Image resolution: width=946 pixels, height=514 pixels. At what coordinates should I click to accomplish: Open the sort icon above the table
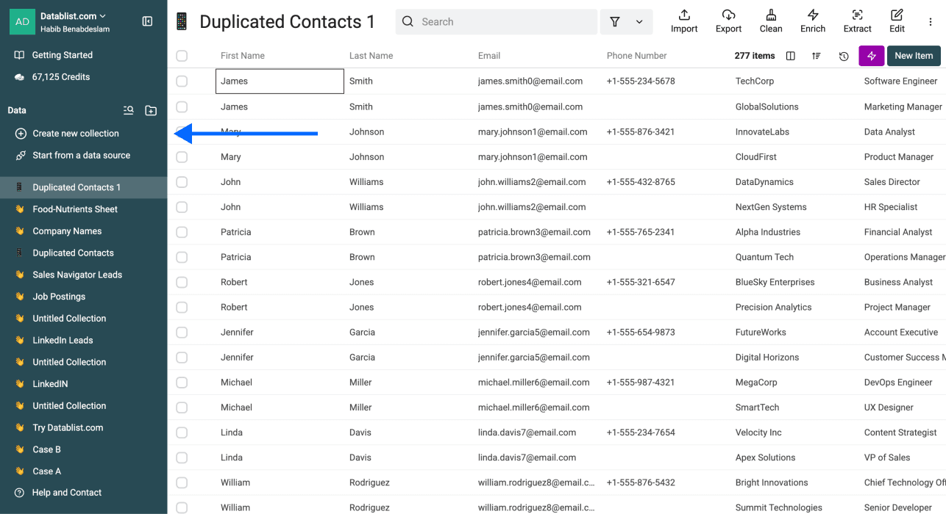point(817,55)
